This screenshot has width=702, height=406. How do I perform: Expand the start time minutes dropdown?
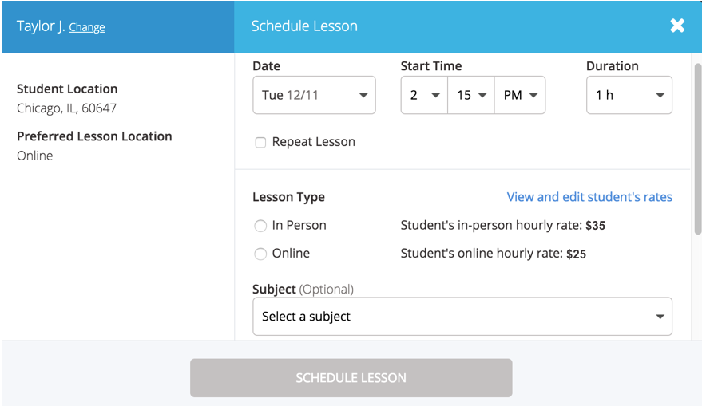pyautogui.click(x=471, y=96)
